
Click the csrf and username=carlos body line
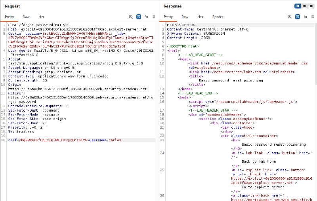[x=65, y=140]
